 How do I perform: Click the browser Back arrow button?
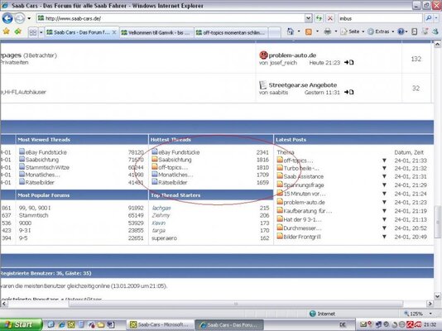[x=7, y=18]
